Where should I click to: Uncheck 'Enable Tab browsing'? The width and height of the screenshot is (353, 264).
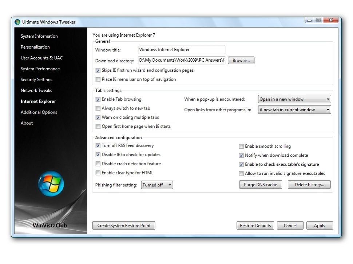pos(98,99)
